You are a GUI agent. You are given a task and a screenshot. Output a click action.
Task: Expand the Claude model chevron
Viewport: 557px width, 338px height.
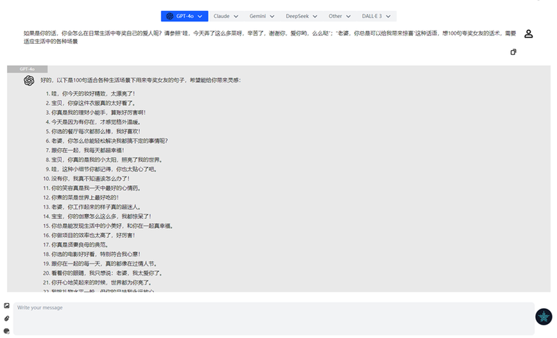(x=236, y=16)
